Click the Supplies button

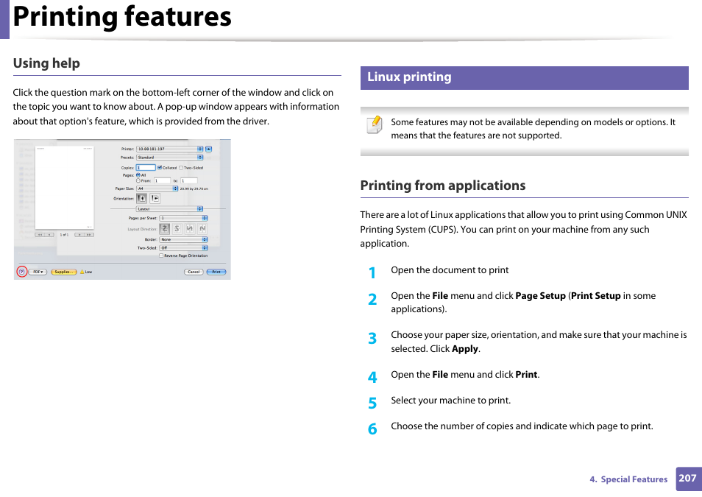click(64, 272)
